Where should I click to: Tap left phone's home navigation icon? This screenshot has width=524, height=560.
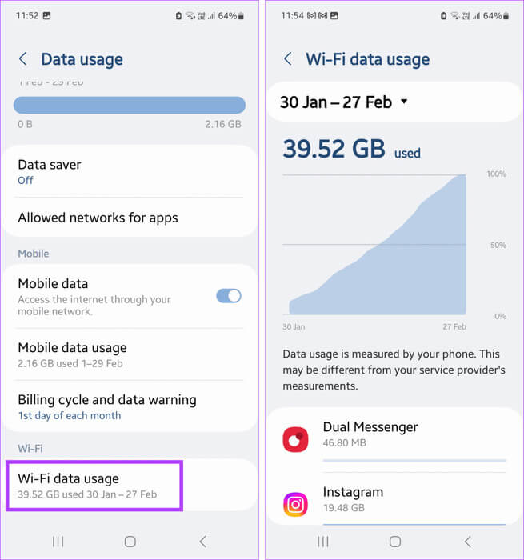pos(130,542)
